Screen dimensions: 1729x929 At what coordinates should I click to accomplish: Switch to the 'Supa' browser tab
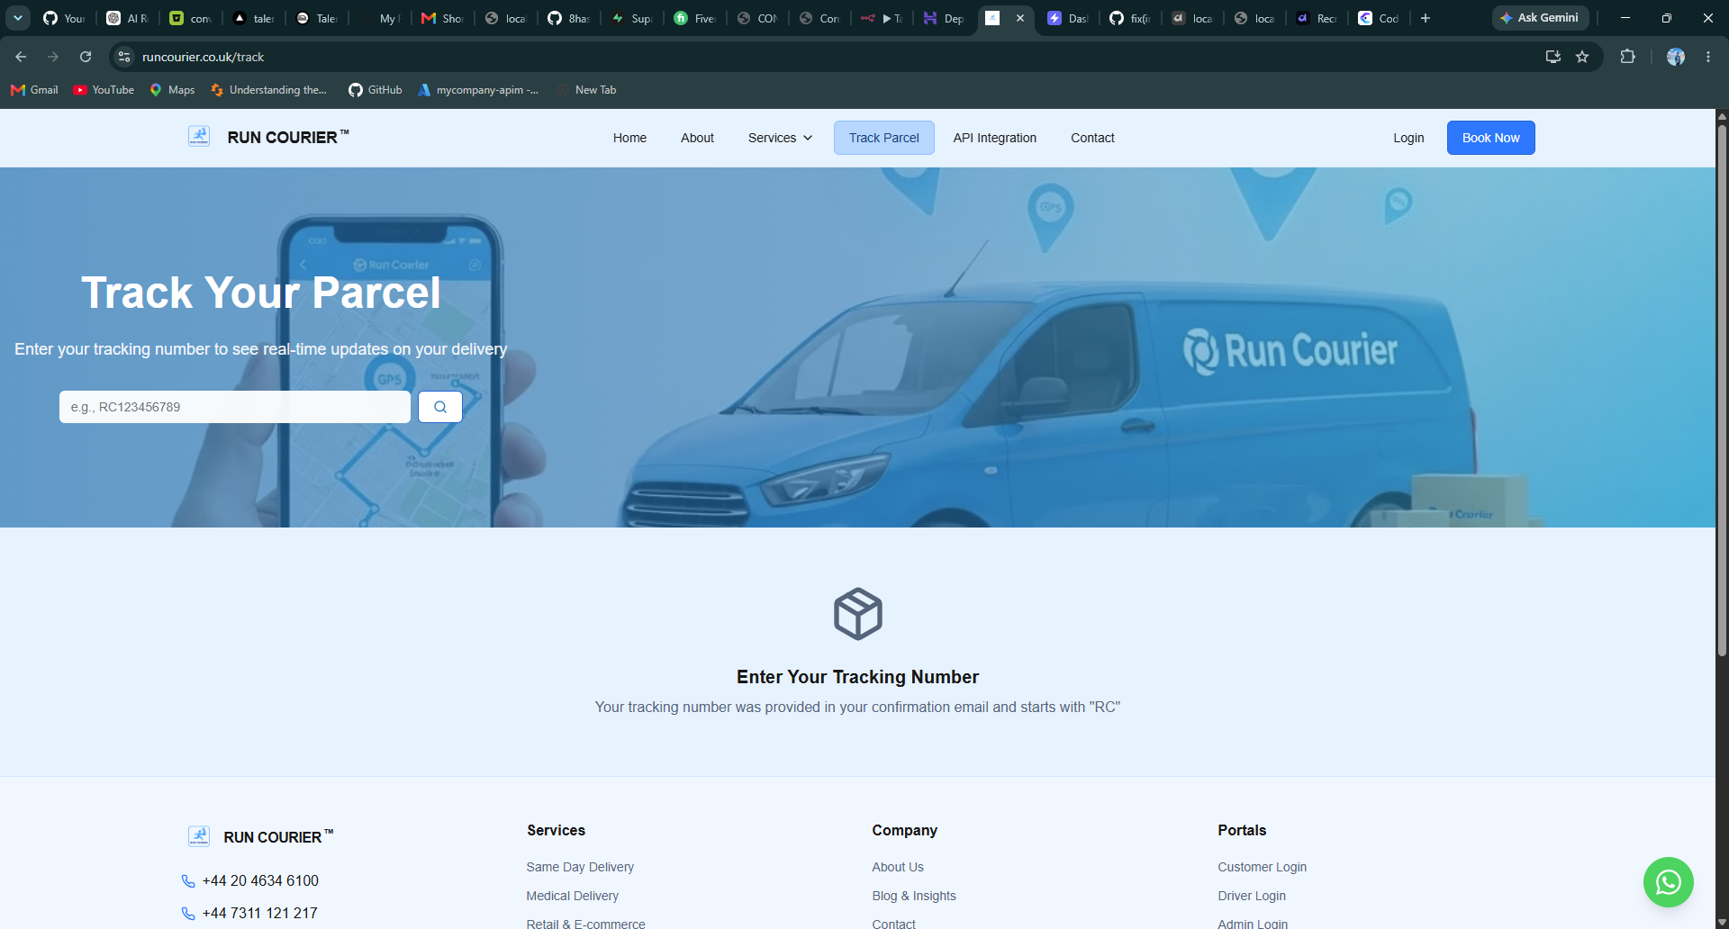pos(630,18)
